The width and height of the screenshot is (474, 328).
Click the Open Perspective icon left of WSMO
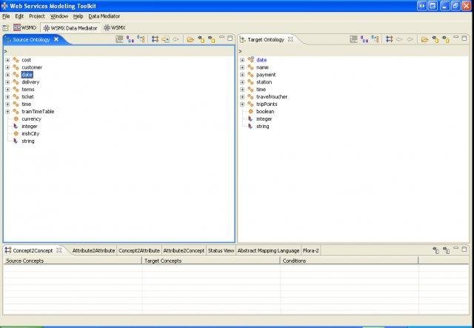pyautogui.click(x=6, y=28)
